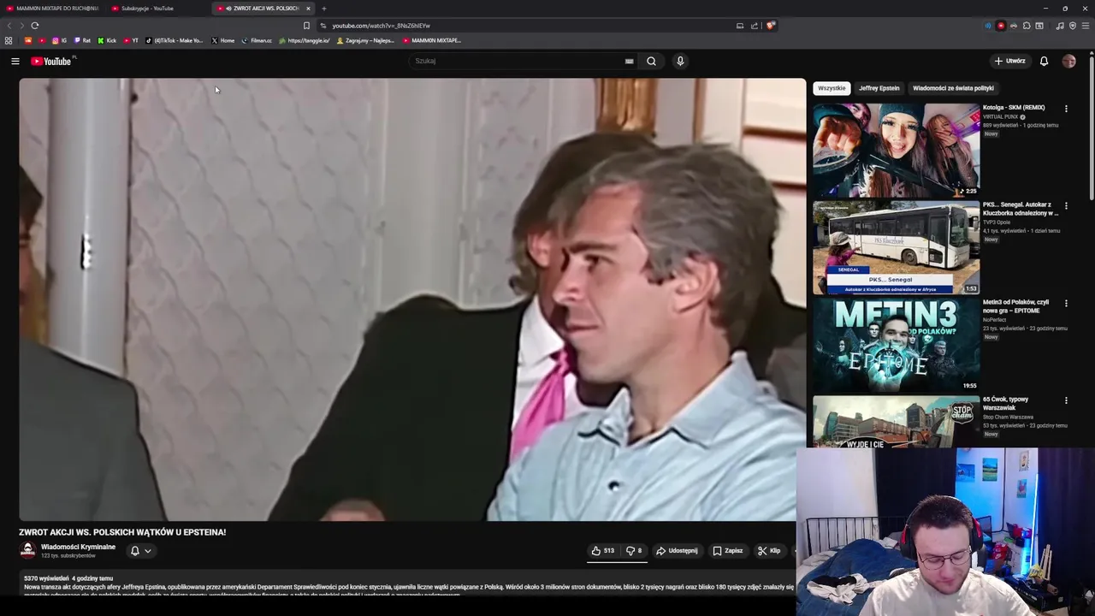
Task: Open the Wiadomości Kryminalne channel avatar
Action: (x=27, y=551)
